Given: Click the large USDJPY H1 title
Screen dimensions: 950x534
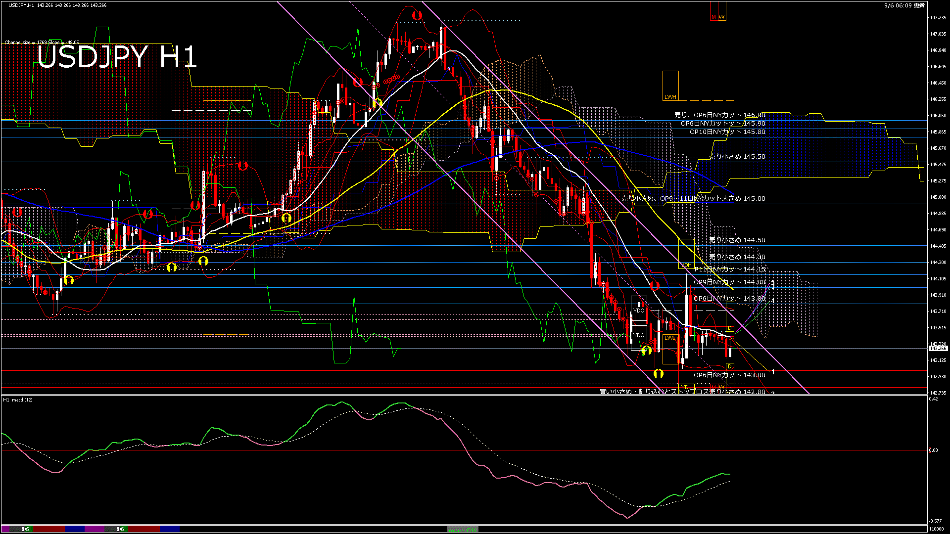Looking at the screenshot, I should click(117, 57).
